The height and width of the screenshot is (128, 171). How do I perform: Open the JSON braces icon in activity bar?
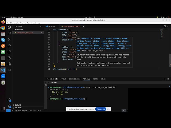pos(9,70)
